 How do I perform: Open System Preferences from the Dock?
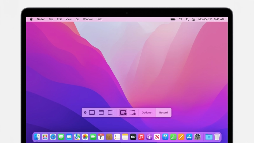[197, 137]
